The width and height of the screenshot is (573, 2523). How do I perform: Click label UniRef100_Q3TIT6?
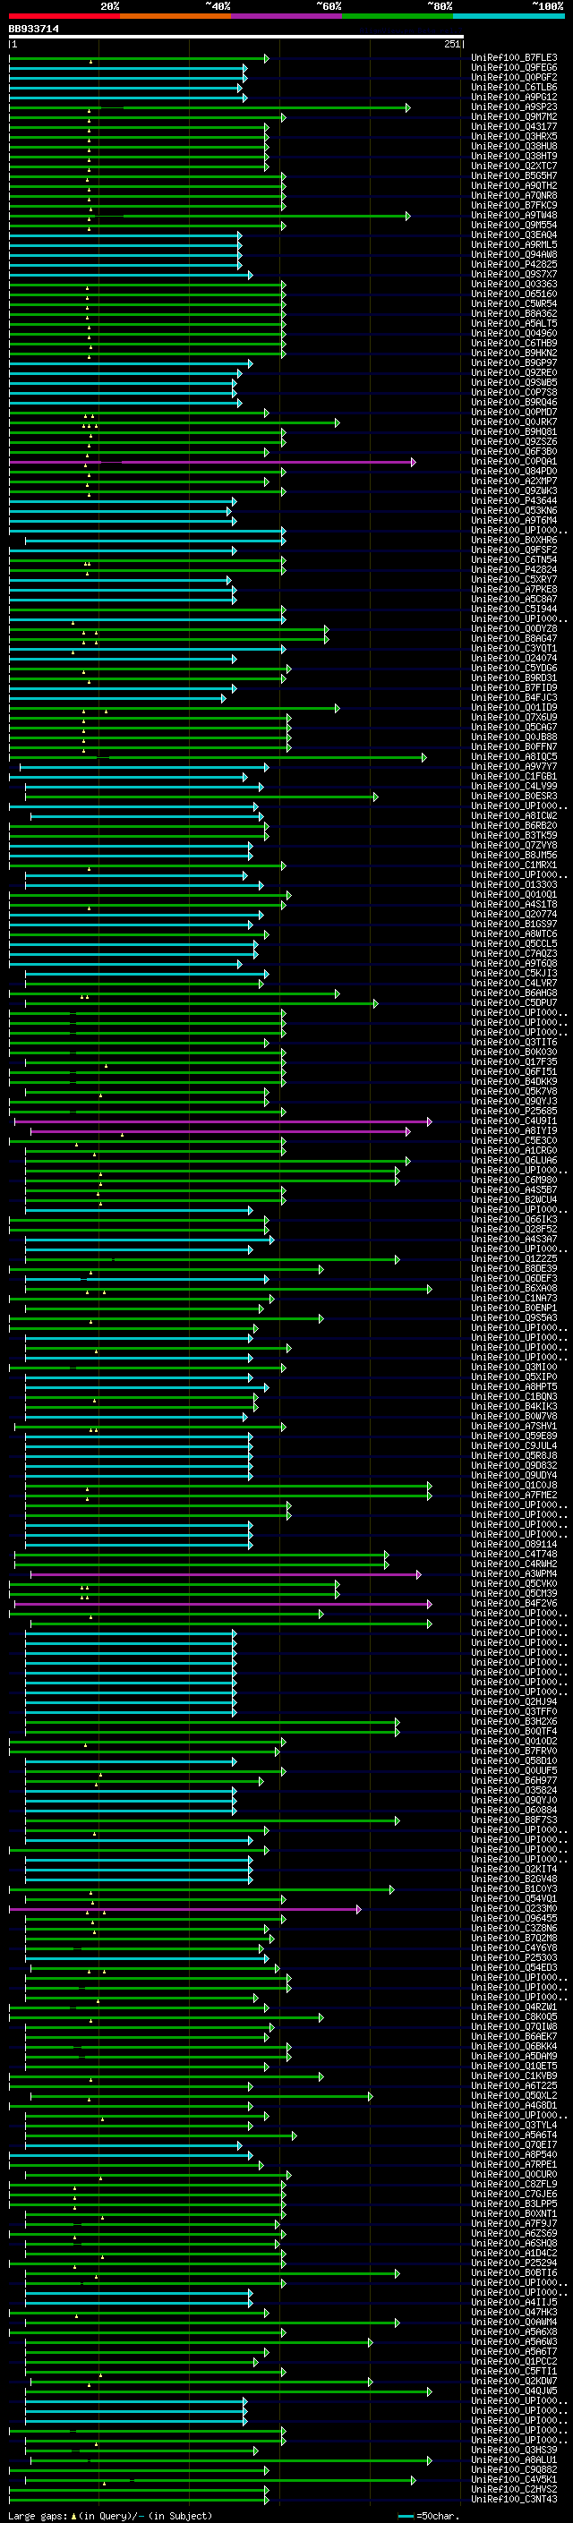click(x=514, y=1043)
